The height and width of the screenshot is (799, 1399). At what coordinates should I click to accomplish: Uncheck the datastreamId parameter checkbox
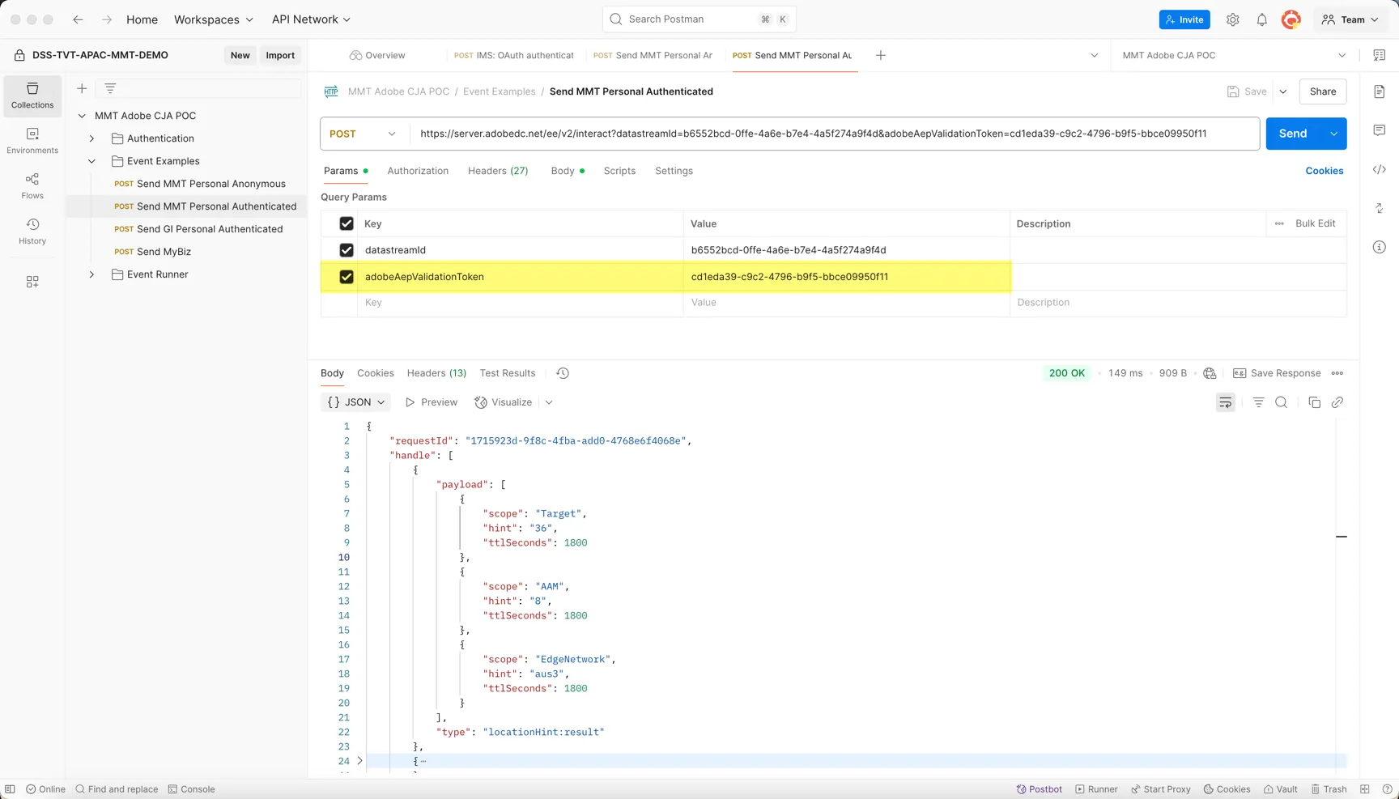(x=347, y=250)
